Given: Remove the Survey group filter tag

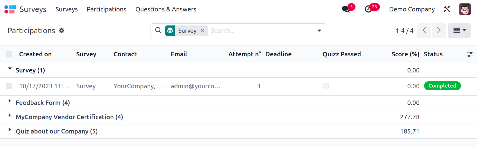Looking at the screenshot, I should click(202, 30).
